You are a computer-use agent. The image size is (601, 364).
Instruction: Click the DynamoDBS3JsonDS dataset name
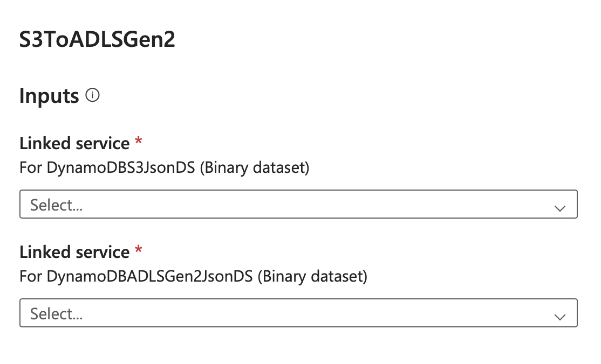point(120,168)
